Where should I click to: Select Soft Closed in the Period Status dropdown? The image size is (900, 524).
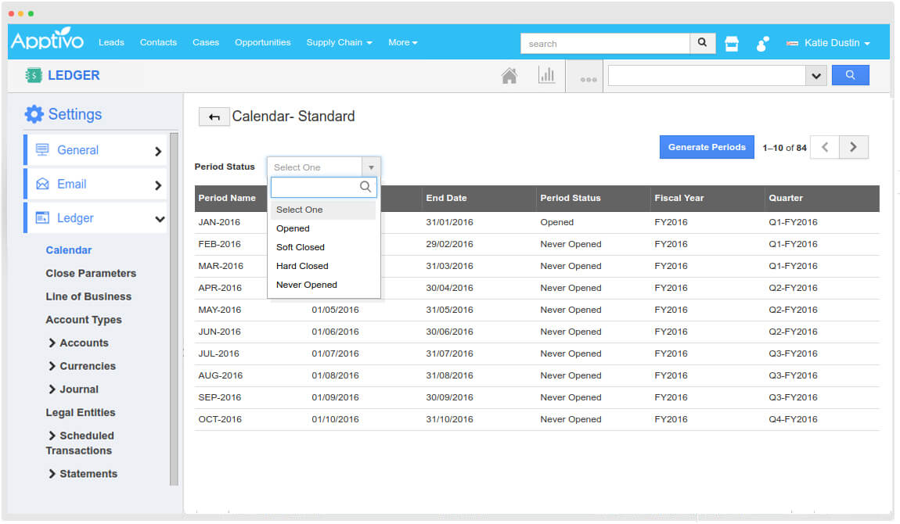300,247
